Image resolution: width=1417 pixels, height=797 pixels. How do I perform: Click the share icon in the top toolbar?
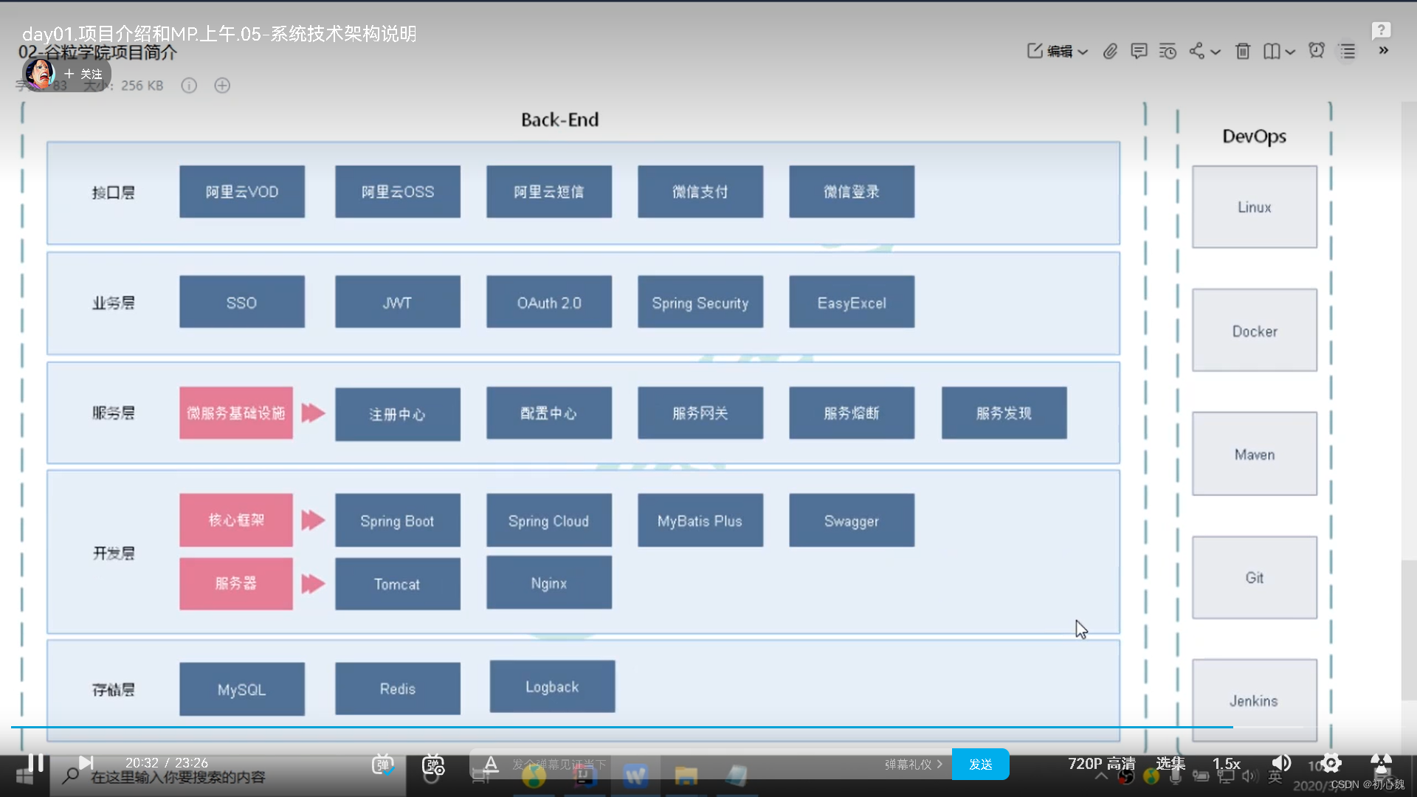[x=1199, y=51]
